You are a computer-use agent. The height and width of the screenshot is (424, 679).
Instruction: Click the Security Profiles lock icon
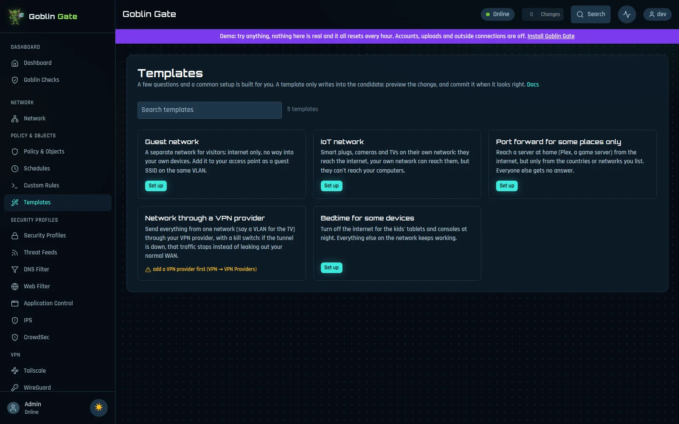click(15, 236)
